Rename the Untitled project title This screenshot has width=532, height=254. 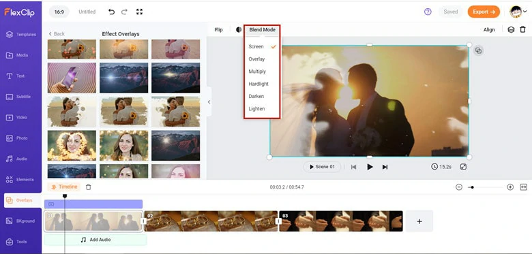(x=87, y=12)
